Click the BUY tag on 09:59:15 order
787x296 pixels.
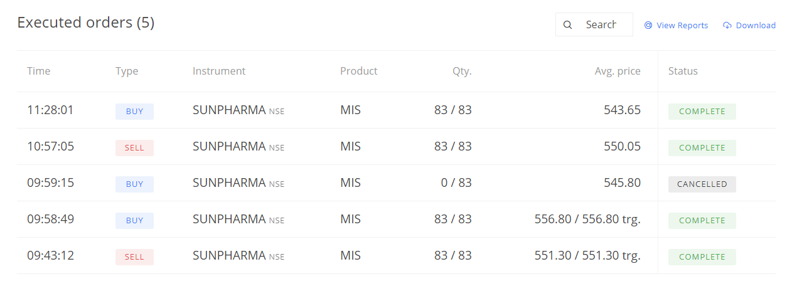tap(134, 184)
